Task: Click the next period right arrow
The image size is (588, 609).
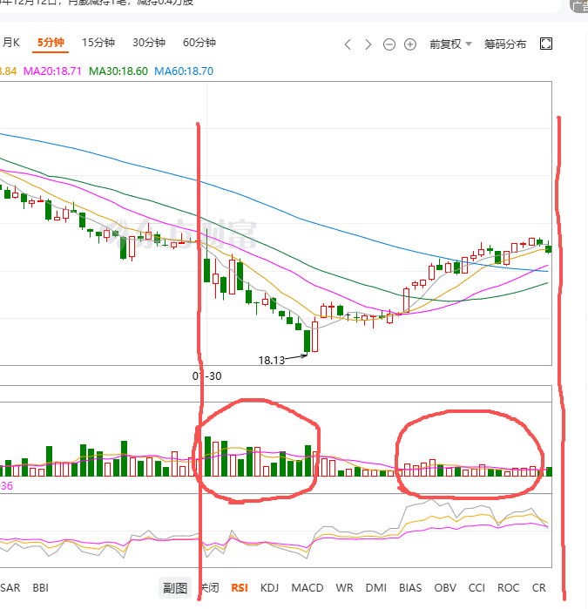Action: pyautogui.click(x=368, y=44)
